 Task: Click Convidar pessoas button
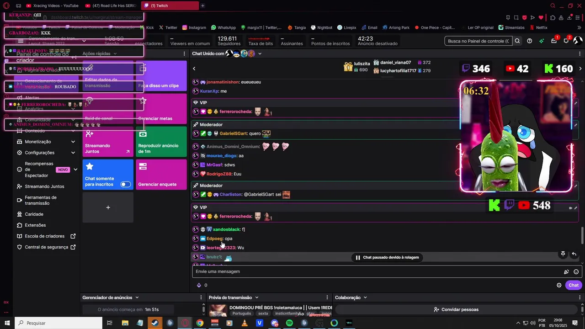456,309
